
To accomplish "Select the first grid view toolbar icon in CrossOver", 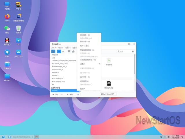I will (x=53, y=52).
